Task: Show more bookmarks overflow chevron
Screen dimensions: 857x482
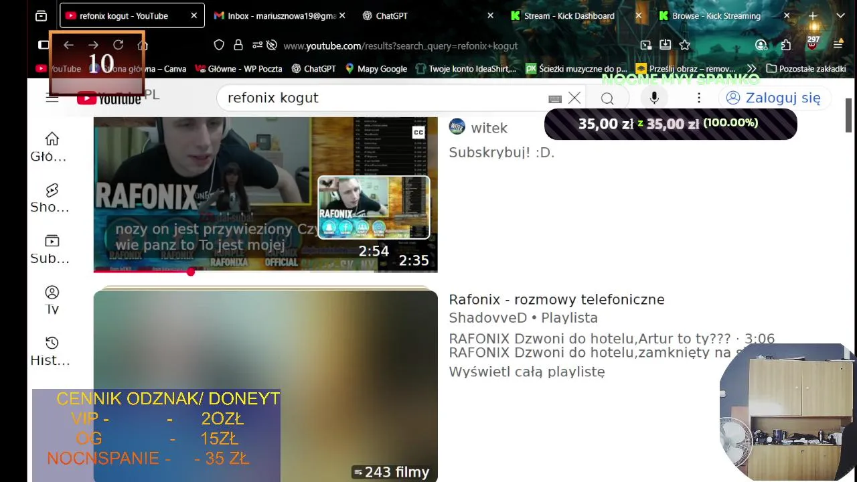Action: [x=751, y=68]
